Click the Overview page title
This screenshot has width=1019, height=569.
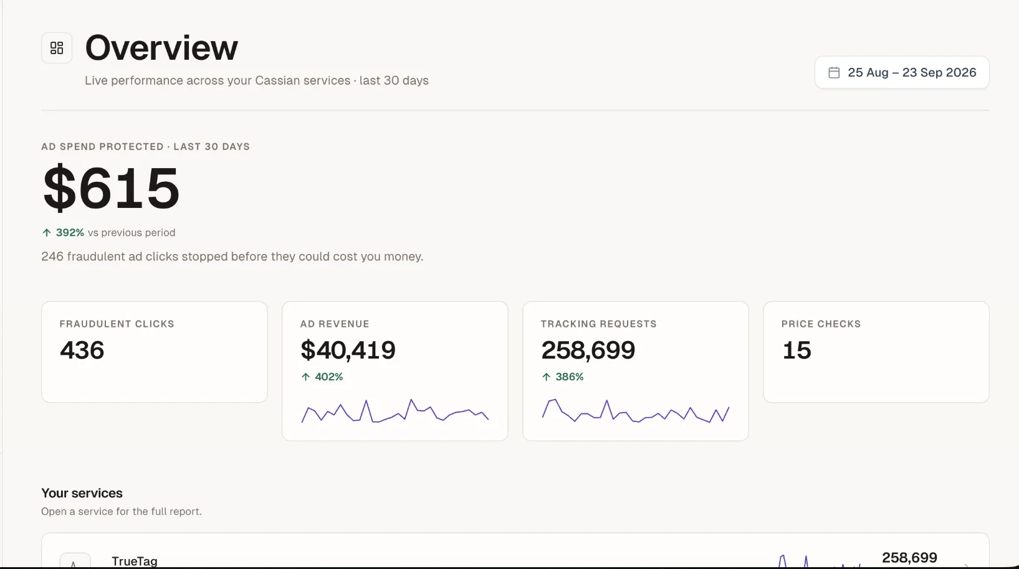tap(161, 48)
